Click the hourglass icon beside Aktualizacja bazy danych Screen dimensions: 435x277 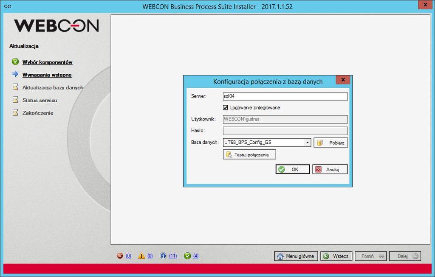click(15, 87)
